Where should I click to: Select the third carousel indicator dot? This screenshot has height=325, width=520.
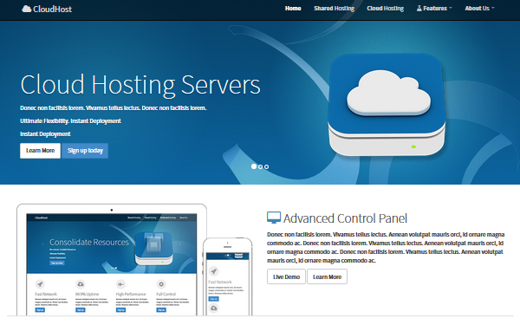pyautogui.click(x=266, y=166)
